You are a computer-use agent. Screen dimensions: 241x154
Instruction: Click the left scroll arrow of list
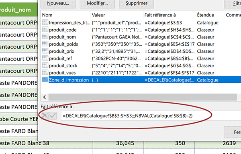[45, 97]
